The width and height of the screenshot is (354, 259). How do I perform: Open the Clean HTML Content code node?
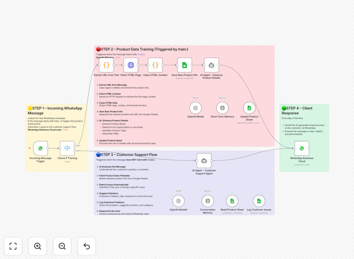[x=155, y=65]
